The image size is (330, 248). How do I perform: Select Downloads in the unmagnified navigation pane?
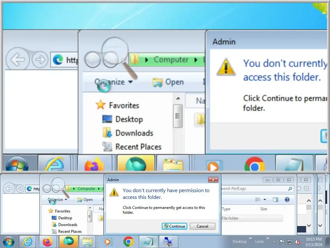click(x=64, y=225)
